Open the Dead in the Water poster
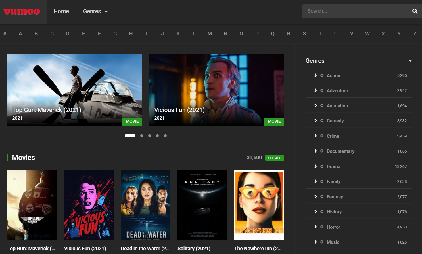The width and height of the screenshot is (422, 254). (146, 205)
